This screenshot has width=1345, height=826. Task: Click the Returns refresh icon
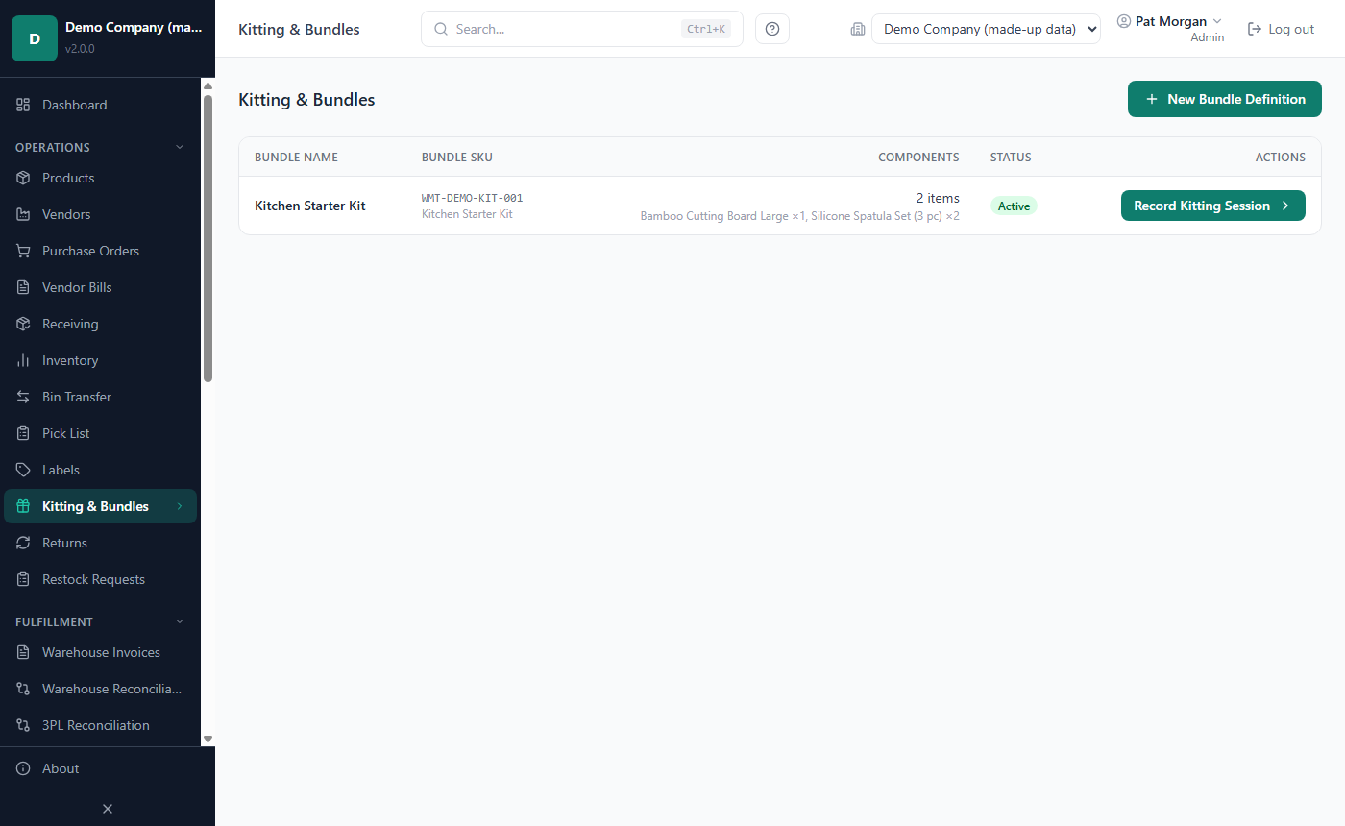pos(23,543)
